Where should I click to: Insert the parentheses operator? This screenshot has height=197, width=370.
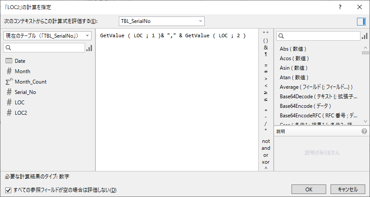266,41
